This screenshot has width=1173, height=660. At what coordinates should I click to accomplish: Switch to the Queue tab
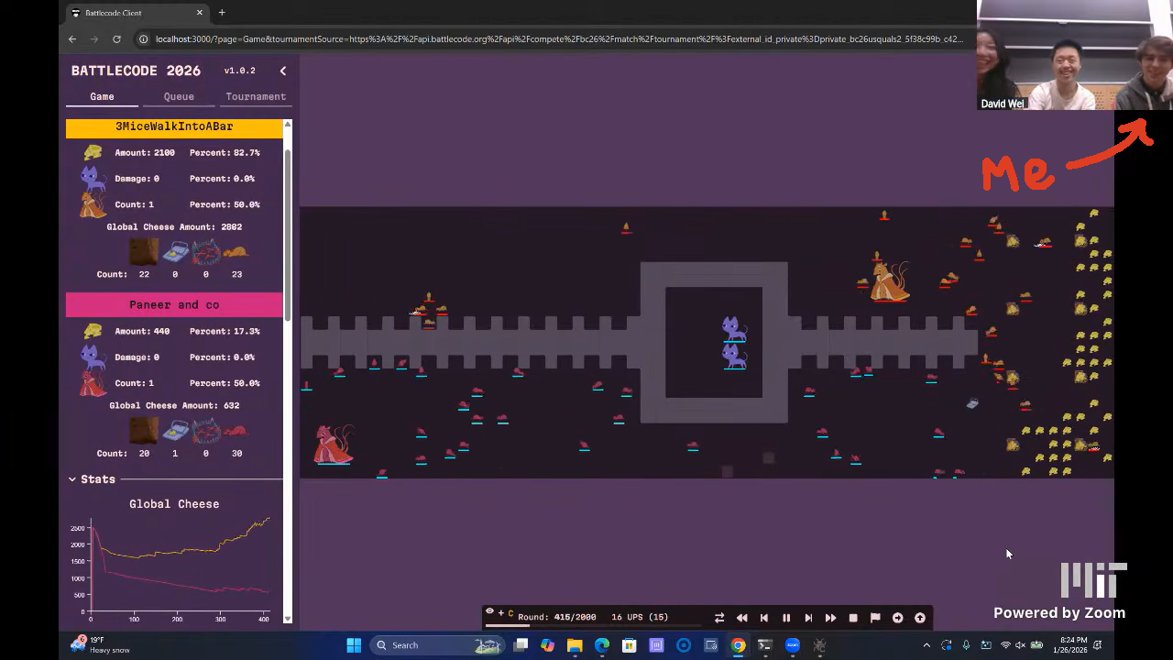179,96
